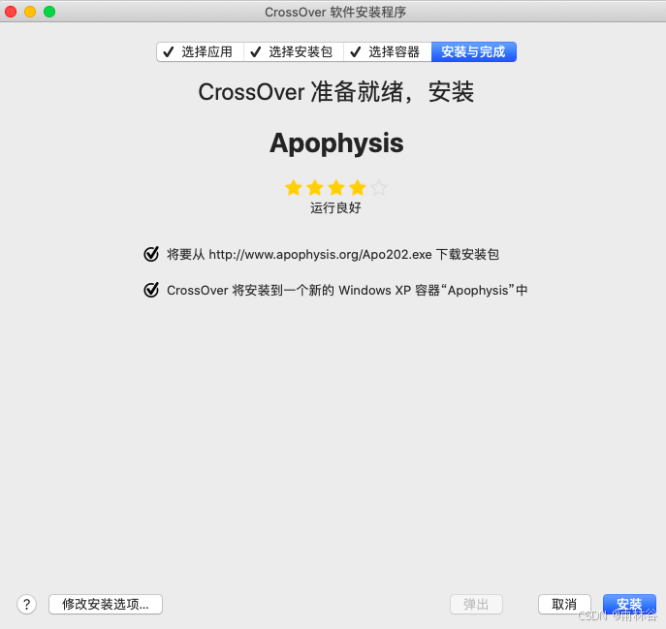The width and height of the screenshot is (666, 629).
Task: Click the Apo202.exe download URL text
Action: (320, 254)
